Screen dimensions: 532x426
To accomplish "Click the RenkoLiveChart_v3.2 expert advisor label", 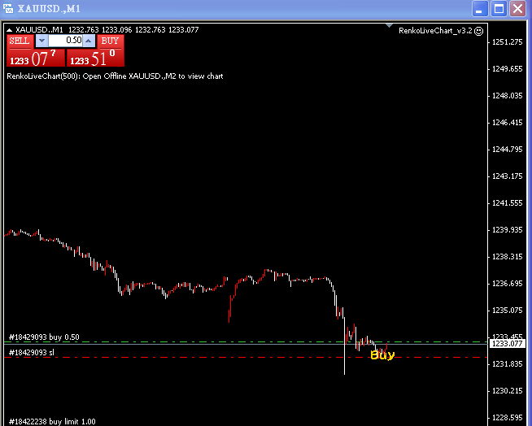I will 435,31.
